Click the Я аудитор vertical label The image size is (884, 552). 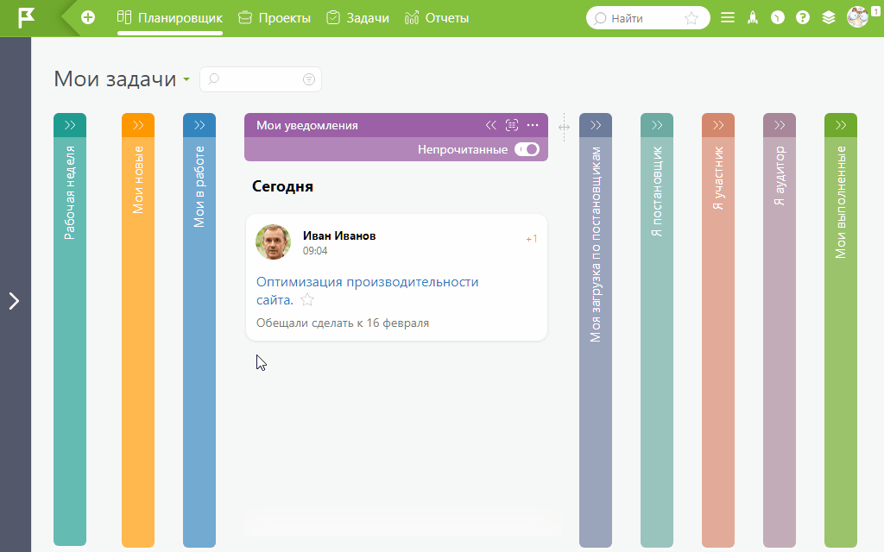pos(780,176)
